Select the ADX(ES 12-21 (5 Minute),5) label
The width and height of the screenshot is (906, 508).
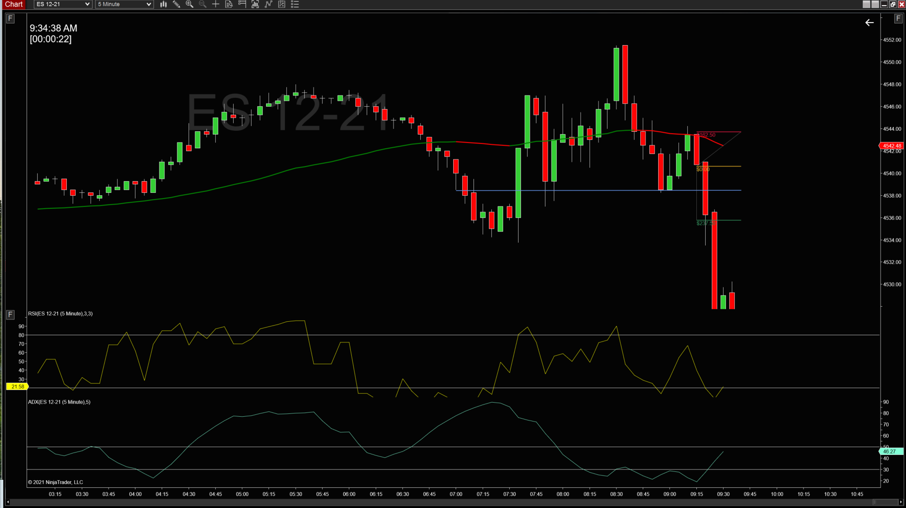tap(59, 402)
